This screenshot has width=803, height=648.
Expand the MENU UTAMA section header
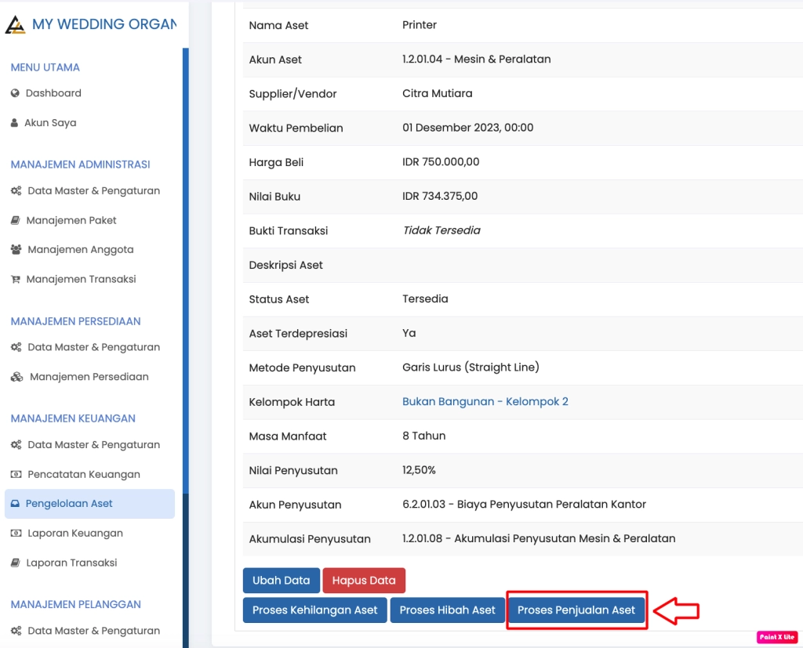pos(44,67)
